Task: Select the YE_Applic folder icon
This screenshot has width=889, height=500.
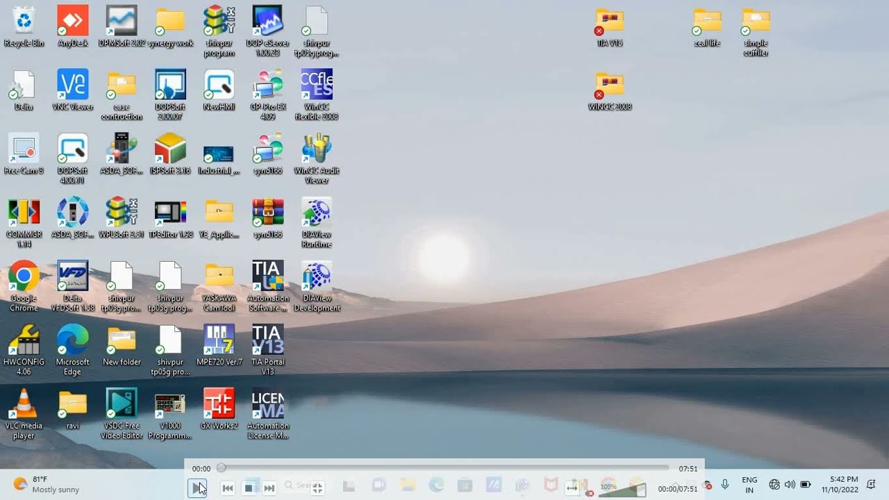Action: point(219,218)
